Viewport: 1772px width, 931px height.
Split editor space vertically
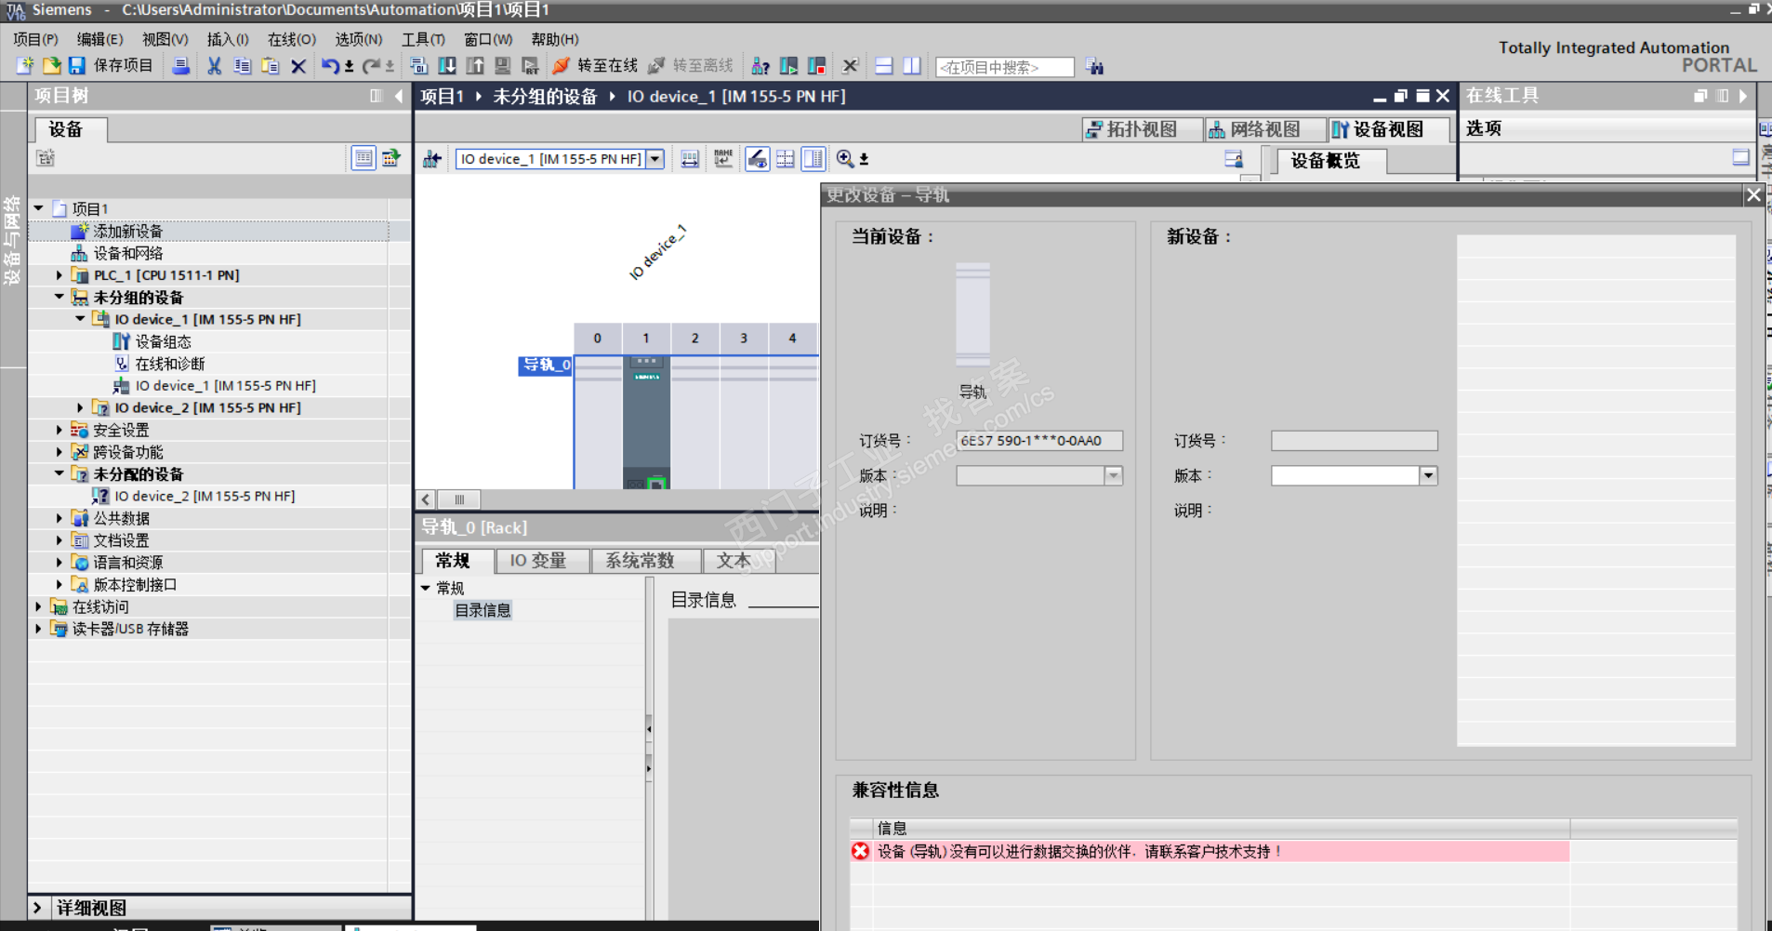click(912, 66)
